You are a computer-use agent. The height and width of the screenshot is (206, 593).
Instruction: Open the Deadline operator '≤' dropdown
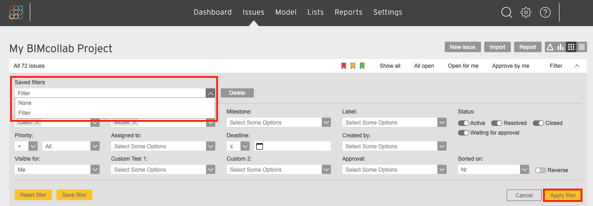238,146
